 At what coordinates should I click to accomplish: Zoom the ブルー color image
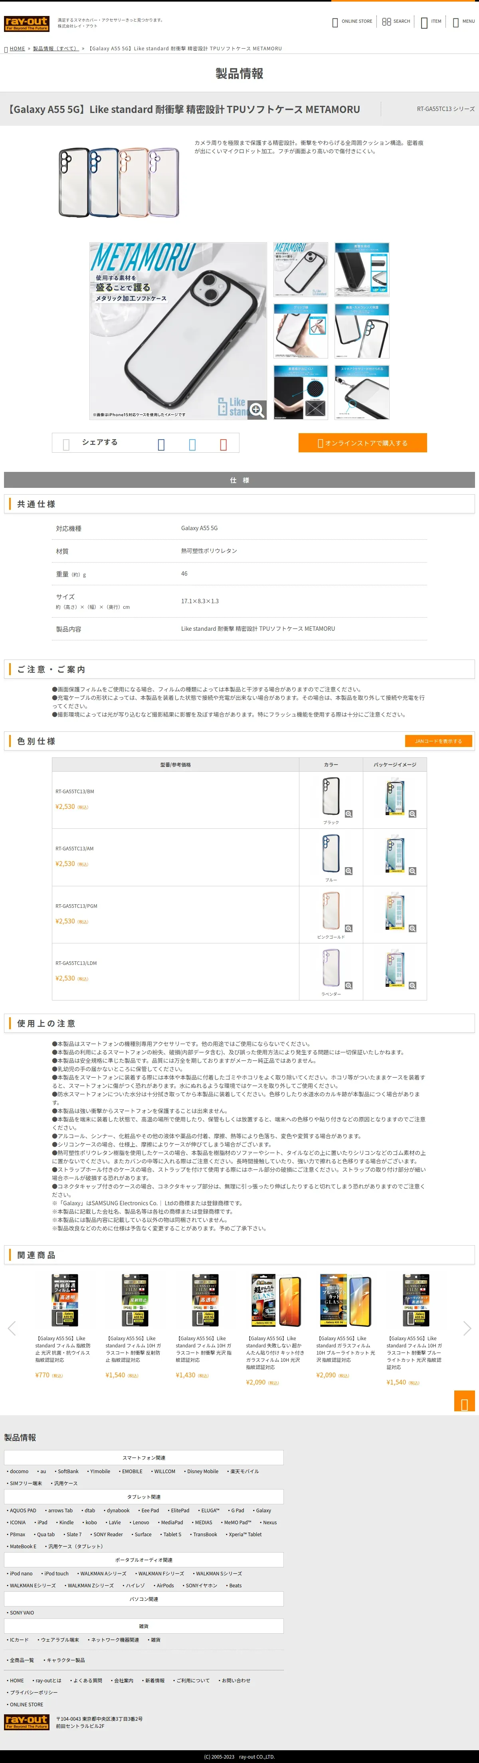(x=348, y=871)
